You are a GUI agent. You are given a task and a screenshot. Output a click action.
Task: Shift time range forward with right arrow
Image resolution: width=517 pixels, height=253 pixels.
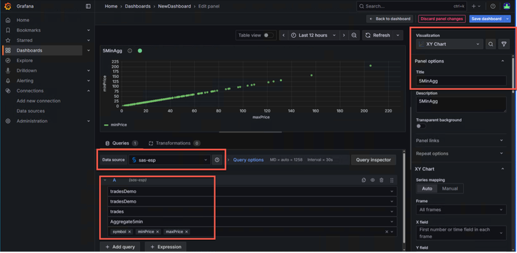(344, 35)
